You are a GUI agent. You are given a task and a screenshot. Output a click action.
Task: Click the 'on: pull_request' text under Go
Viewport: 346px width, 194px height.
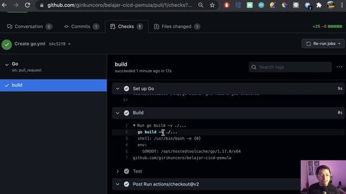[26, 70]
